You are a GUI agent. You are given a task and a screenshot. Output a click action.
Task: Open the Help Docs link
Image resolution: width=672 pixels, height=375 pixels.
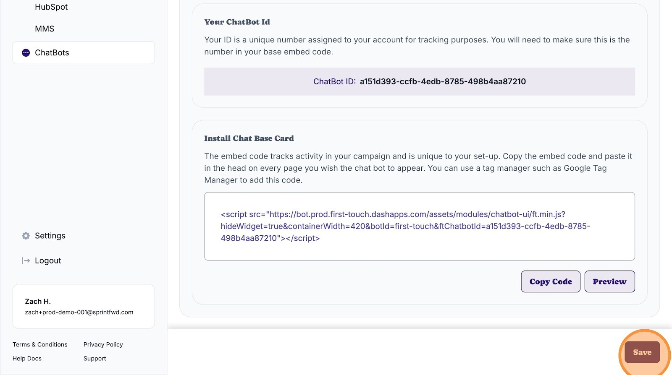click(x=27, y=359)
